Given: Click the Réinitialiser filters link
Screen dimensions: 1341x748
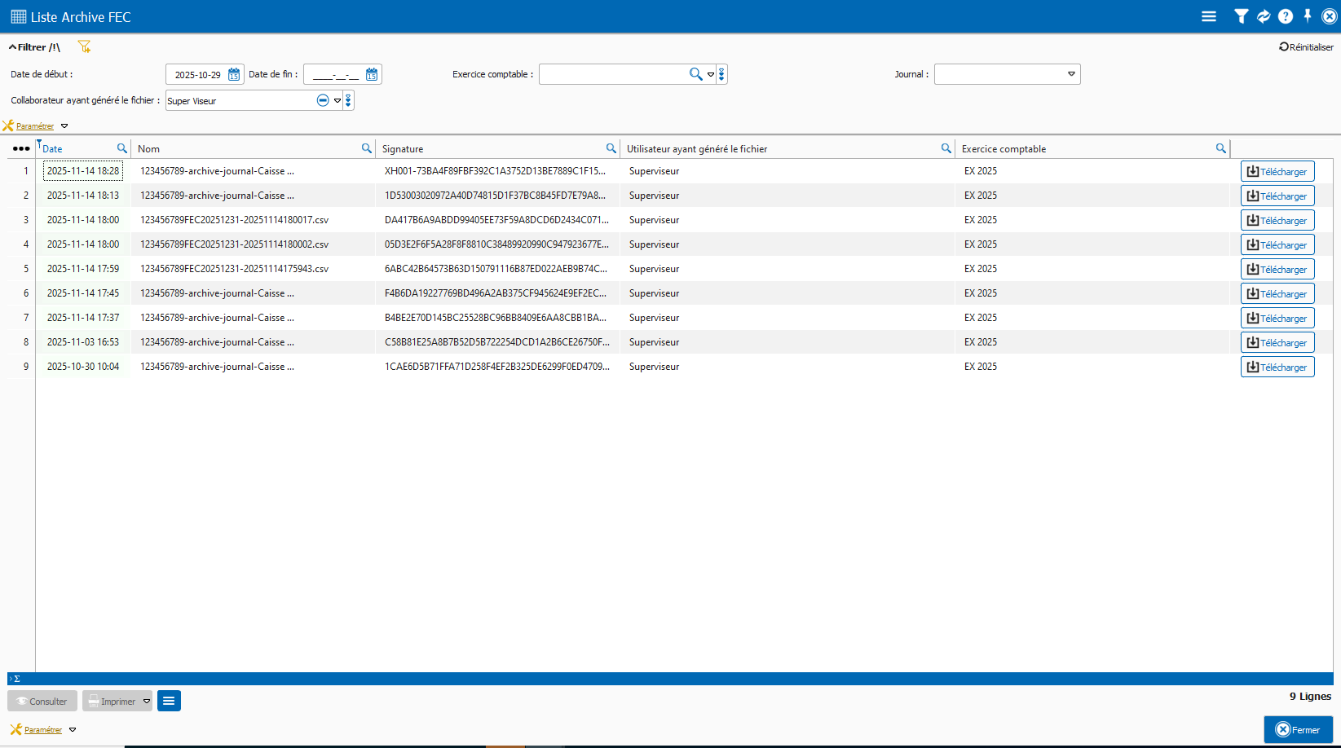Looking at the screenshot, I should (1306, 47).
